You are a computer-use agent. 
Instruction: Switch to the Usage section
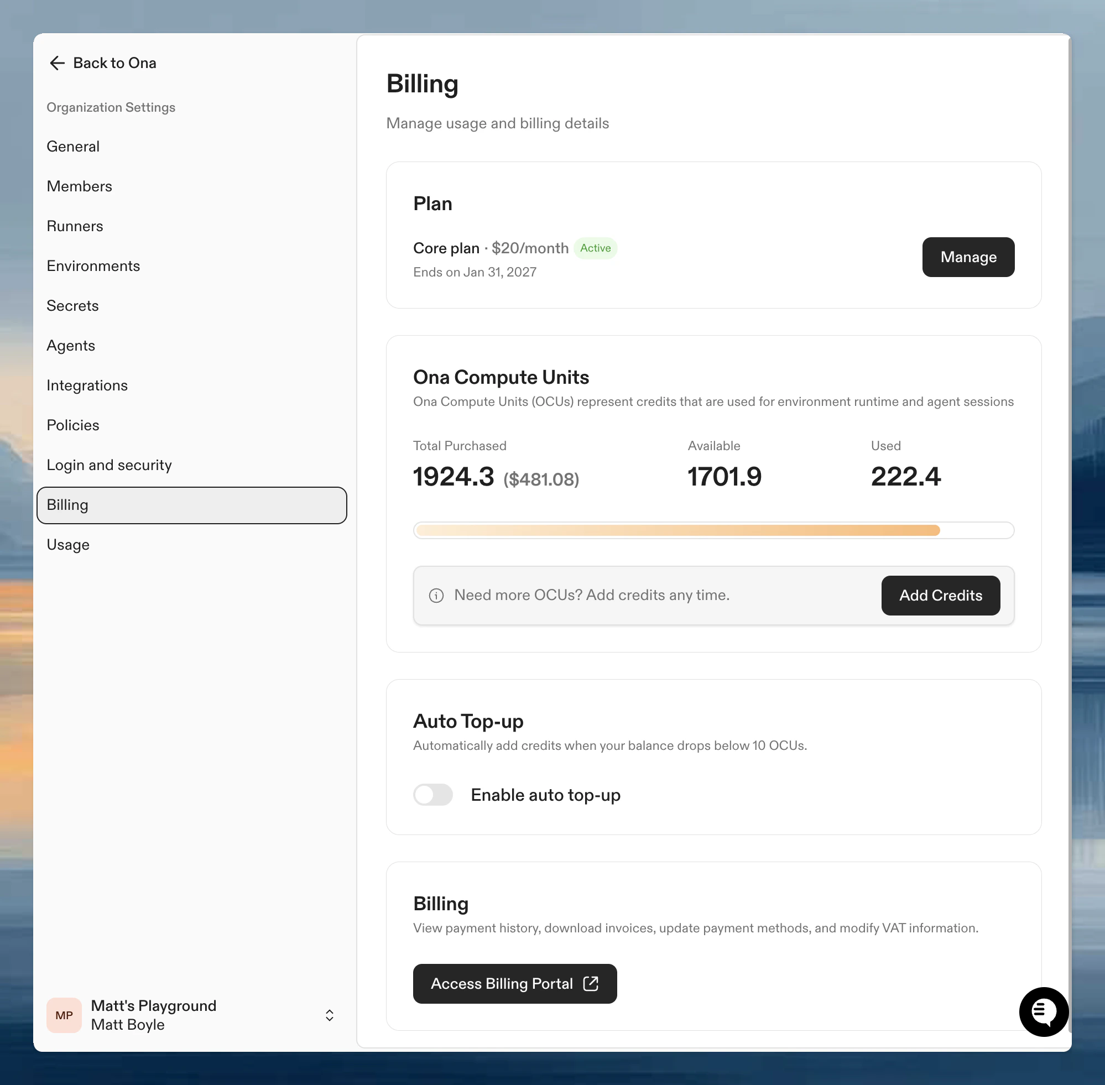68,544
